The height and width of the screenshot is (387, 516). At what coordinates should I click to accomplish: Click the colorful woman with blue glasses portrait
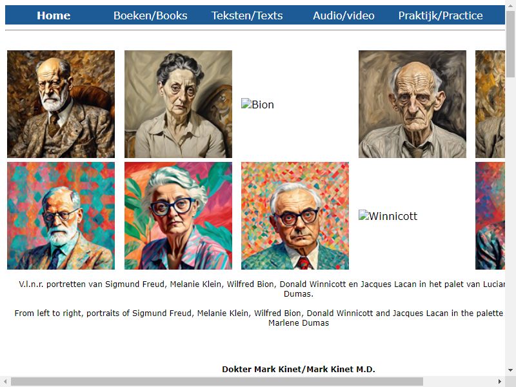coord(178,215)
